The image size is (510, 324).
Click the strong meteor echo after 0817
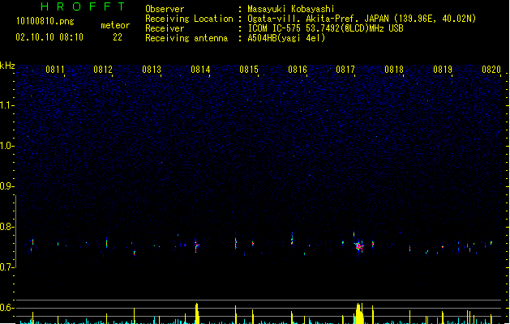[x=358, y=246]
